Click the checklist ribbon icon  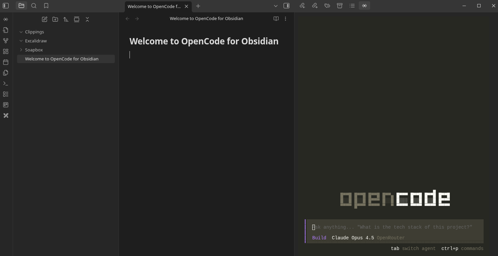pos(6,94)
